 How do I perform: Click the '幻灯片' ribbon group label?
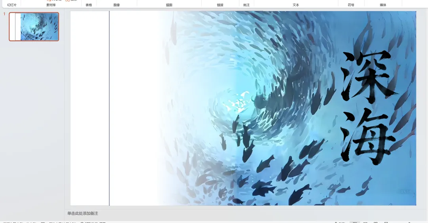click(12, 5)
